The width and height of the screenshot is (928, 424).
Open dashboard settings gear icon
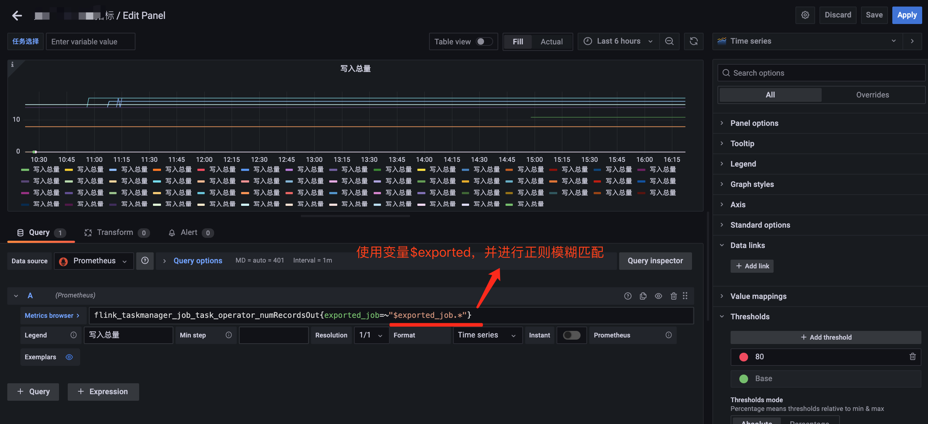(805, 15)
